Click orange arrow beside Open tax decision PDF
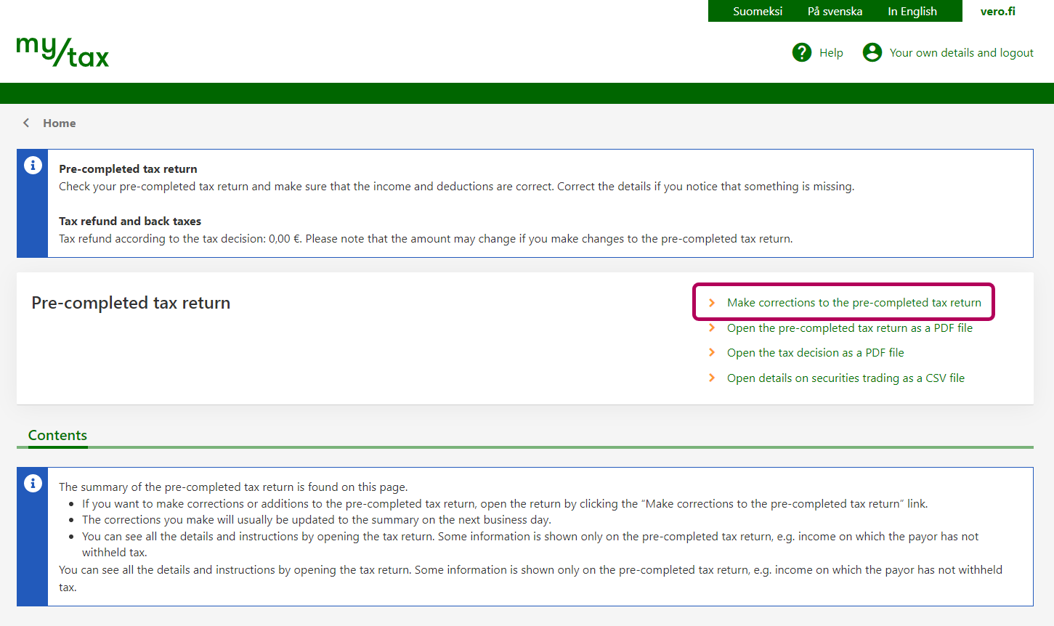Image resolution: width=1054 pixels, height=626 pixels. (x=712, y=353)
